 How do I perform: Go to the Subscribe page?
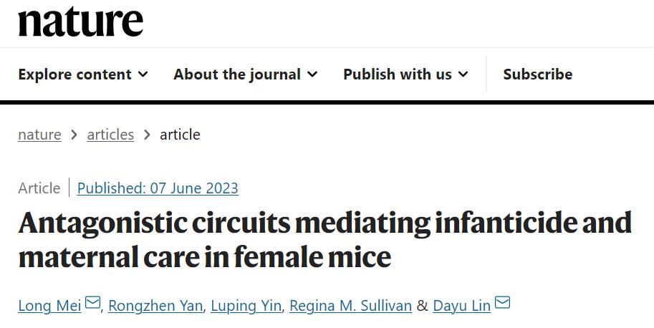pos(537,74)
